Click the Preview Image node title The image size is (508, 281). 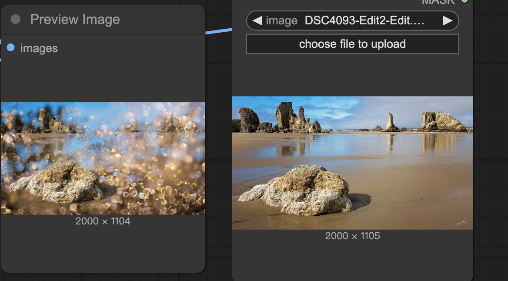[x=75, y=20]
